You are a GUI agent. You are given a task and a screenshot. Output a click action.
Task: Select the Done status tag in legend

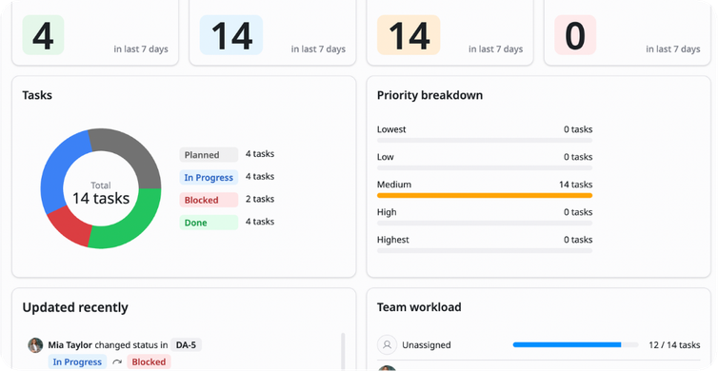point(209,223)
